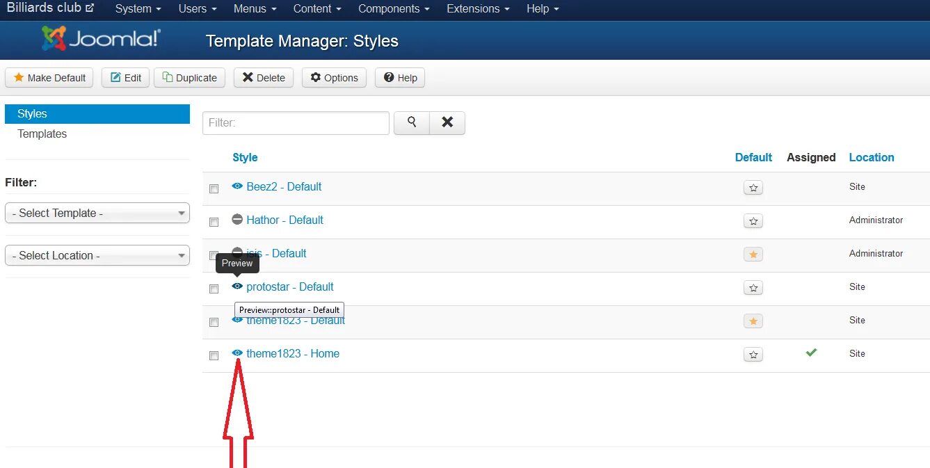The height and width of the screenshot is (468, 930).
Task: Check the isis - Default row checkbox
Action: coord(214,255)
